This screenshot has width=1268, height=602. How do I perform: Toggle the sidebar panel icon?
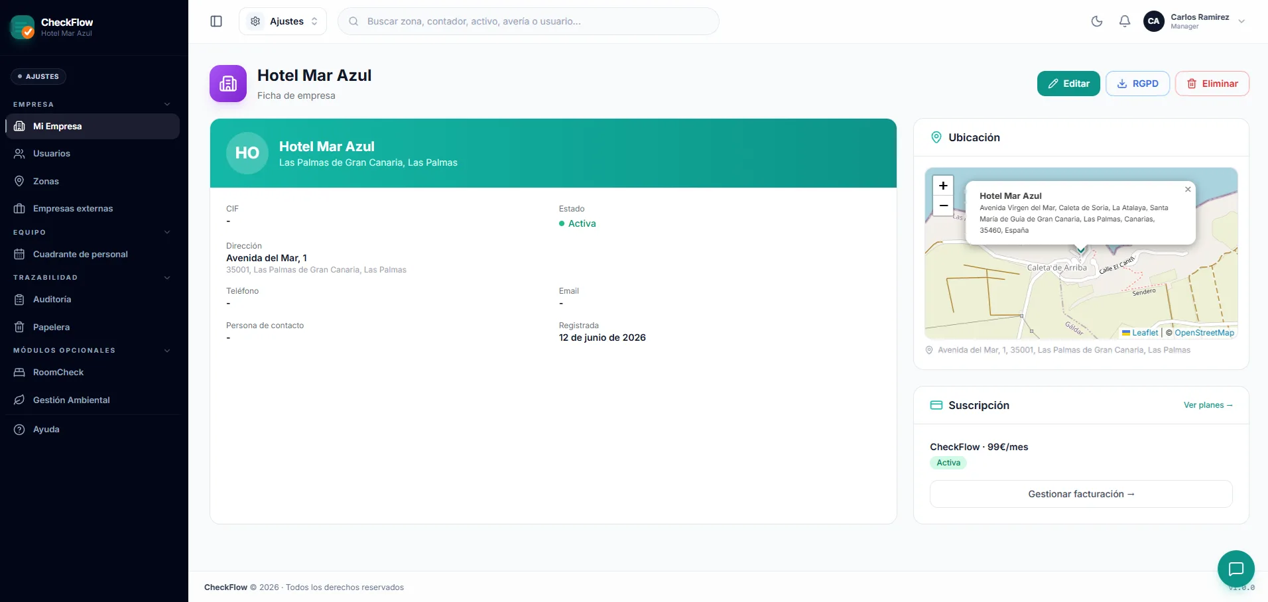point(216,21)
